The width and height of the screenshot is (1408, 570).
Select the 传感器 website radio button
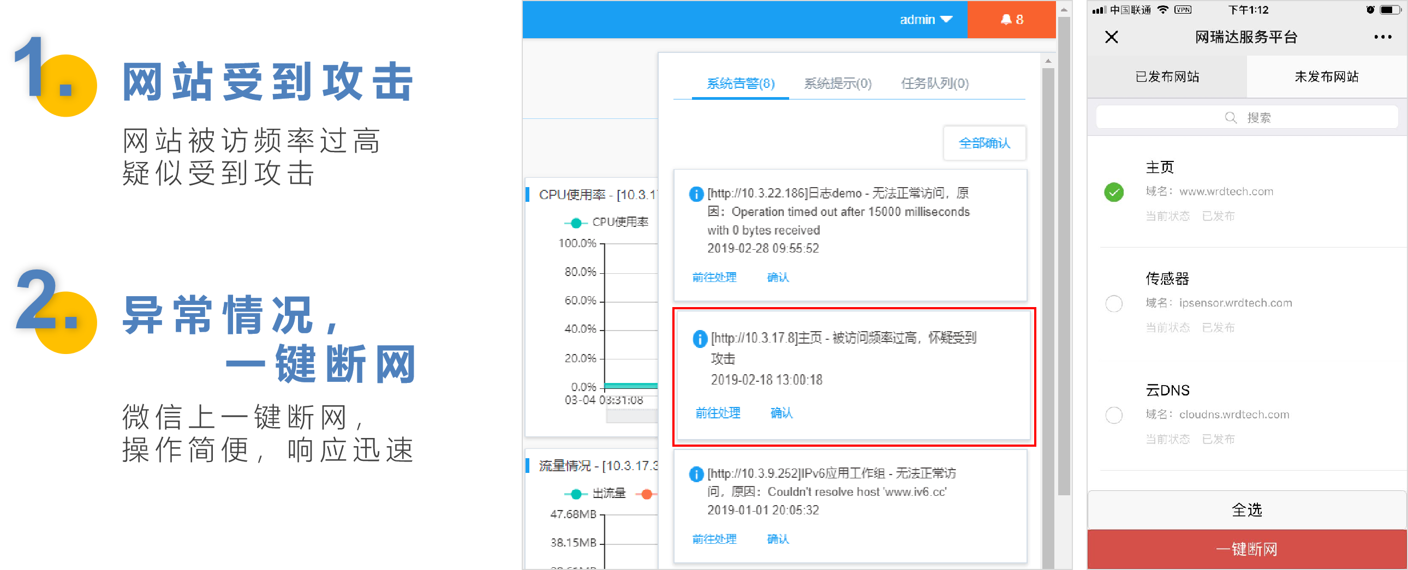pos(1114,303)
